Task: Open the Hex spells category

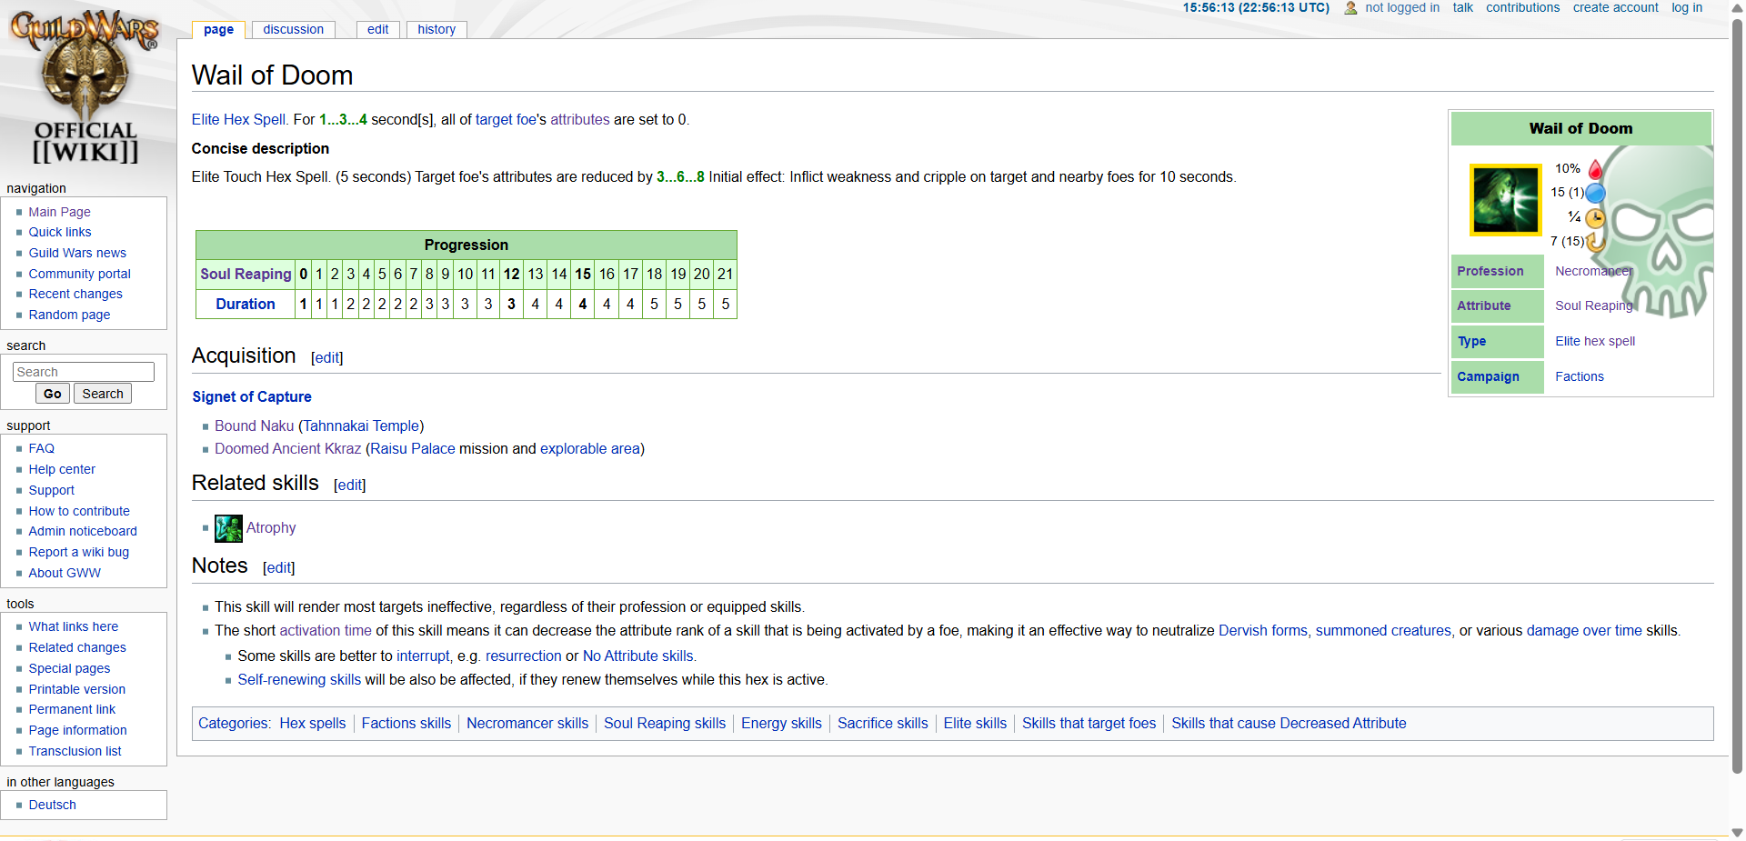Action: (x=313, y=723)
